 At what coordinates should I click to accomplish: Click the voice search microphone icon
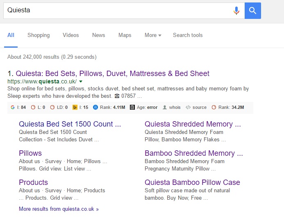(236, 11)
